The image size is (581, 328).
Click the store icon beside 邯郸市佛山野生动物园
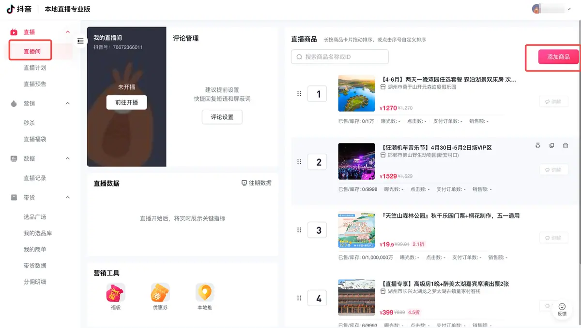[x=383, y=155]
